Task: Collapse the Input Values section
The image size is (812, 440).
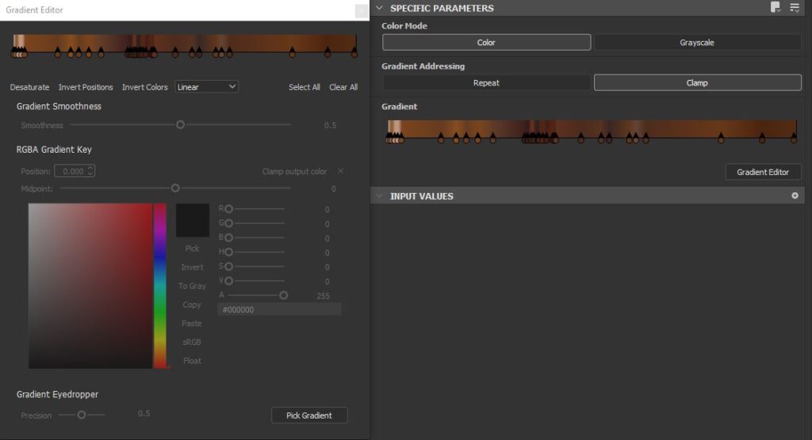Action: pyautogui.click(x=380, y=196)
